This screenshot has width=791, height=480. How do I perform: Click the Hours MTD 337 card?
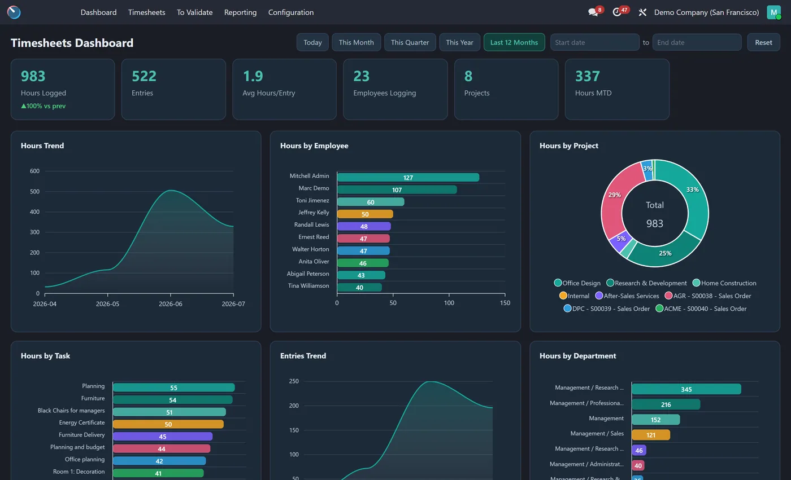[617, 89]
